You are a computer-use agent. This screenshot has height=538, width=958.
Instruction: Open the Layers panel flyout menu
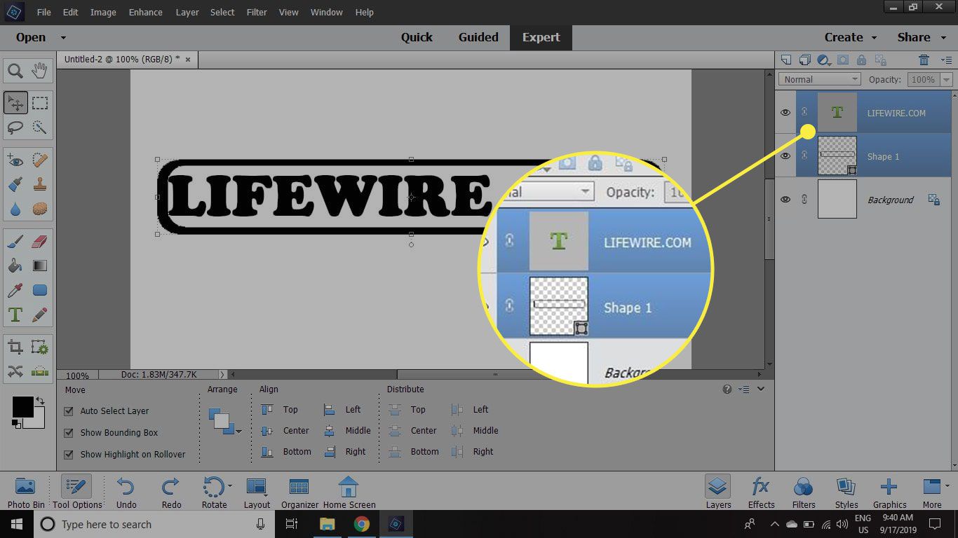tap(946, 60)
